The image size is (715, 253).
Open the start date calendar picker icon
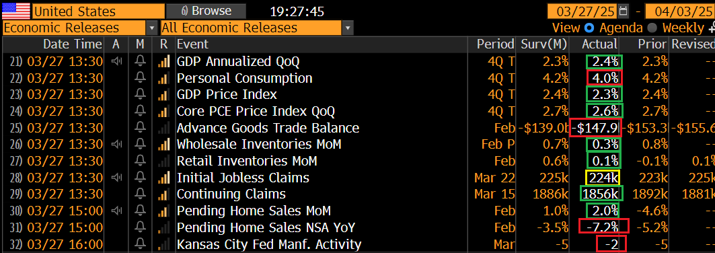pyautogui.click(x=624, y=11)
